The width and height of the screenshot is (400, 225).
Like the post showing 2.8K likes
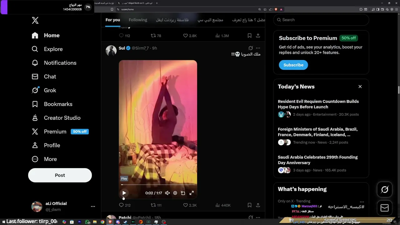pos(190,36)
